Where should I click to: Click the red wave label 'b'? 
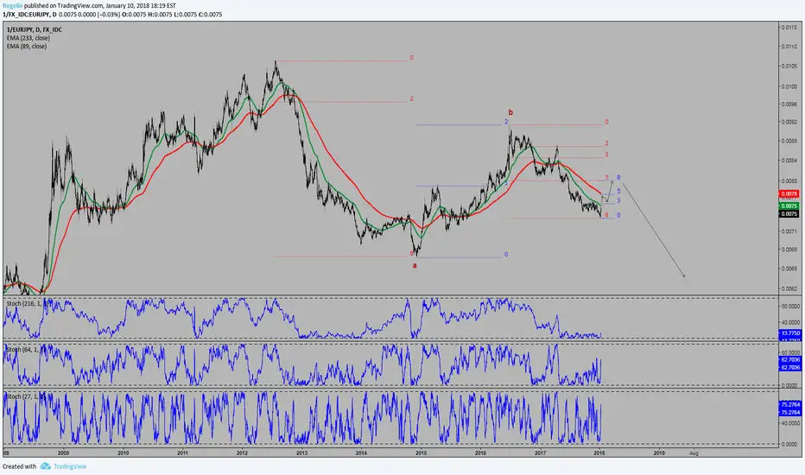[x=510, y=112]
